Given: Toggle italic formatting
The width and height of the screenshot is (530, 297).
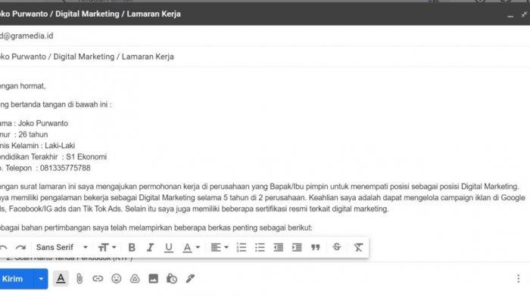Looking at the screenshot, I should (150, 248).
